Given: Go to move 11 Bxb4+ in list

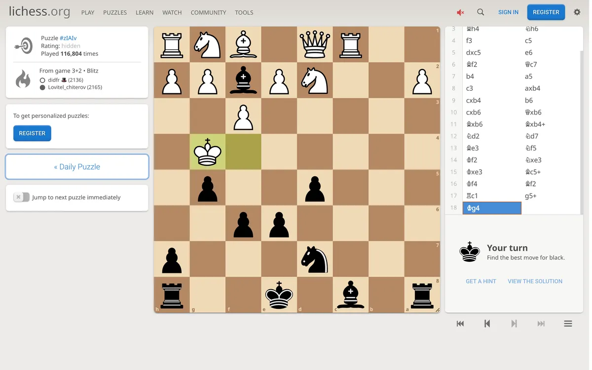Looking at the screenshot, I should pyautogui.click(x=551, y=124).
